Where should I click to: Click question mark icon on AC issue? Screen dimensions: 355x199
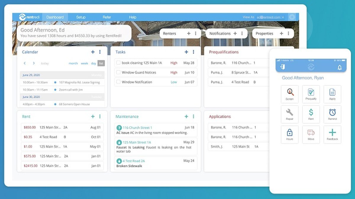(x=119, y=128)
